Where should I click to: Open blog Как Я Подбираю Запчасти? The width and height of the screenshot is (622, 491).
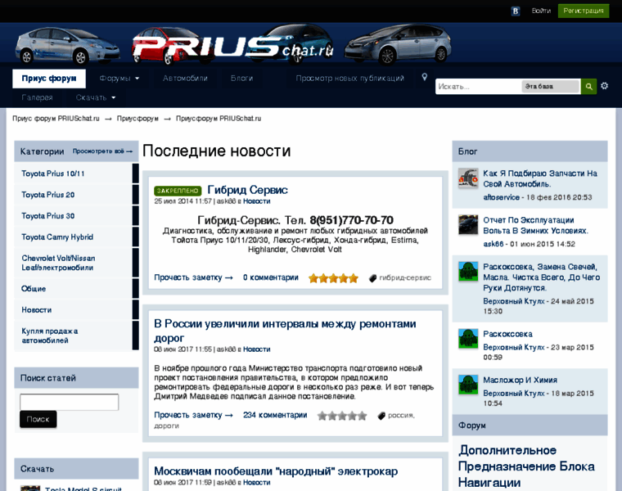tap(540, 178)
